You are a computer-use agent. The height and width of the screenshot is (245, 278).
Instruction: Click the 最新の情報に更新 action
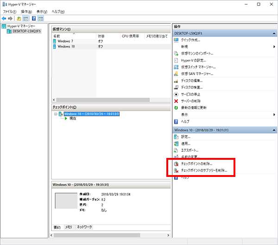(x=194, y=108)
